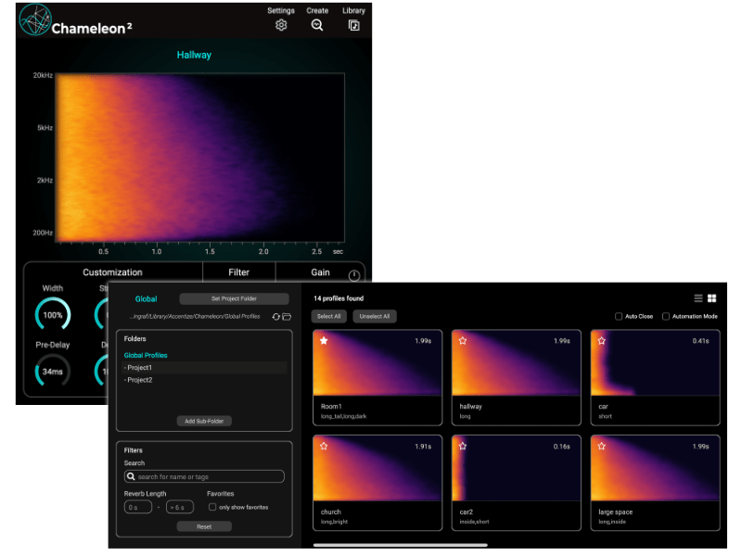Viewport: 742px width, 556px height.
Task: Switch to the Filter tab
Action: tap(238, 272)
